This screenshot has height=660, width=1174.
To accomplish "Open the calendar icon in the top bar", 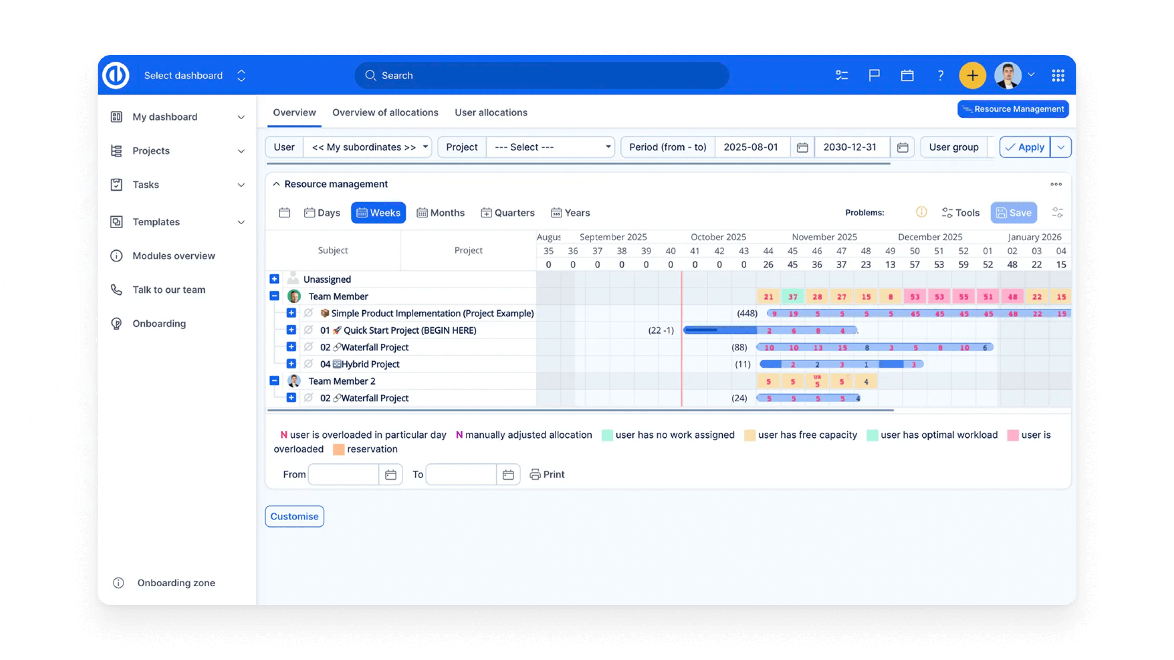I will [x=907, y=75].
